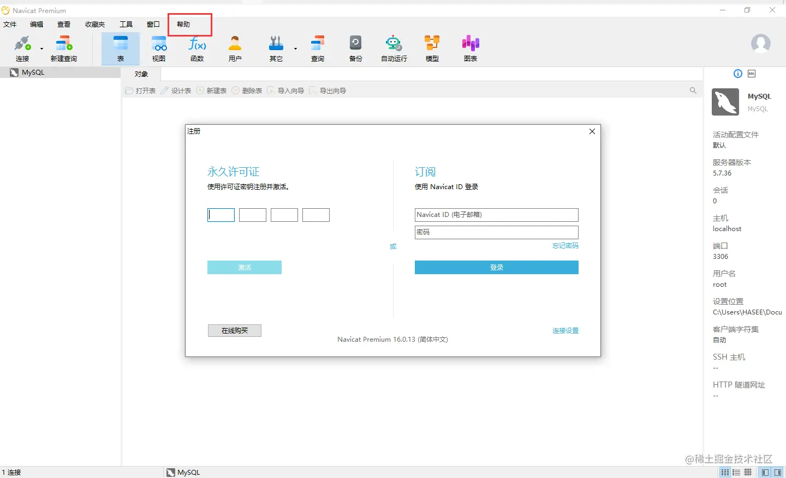Switch to detail table view in status bar
Screen dimensions: 786x478
coord(748,472)
